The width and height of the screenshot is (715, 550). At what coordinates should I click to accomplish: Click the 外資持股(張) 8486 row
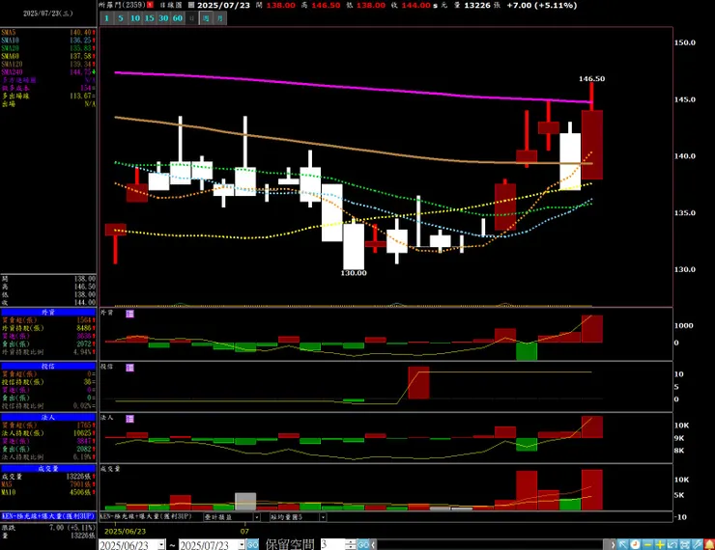48,328
